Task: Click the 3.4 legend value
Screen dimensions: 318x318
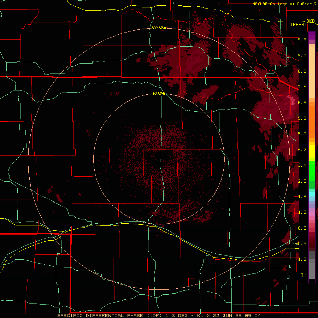Action: (x=302, y=165)
